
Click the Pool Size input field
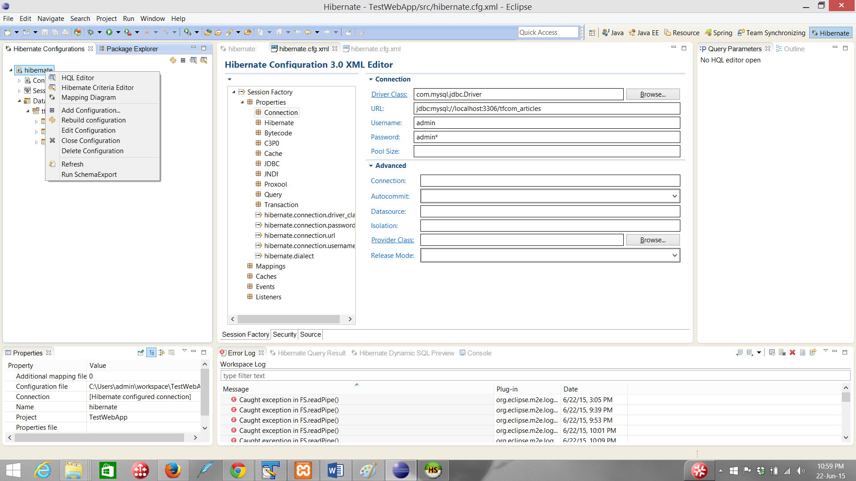547,151
